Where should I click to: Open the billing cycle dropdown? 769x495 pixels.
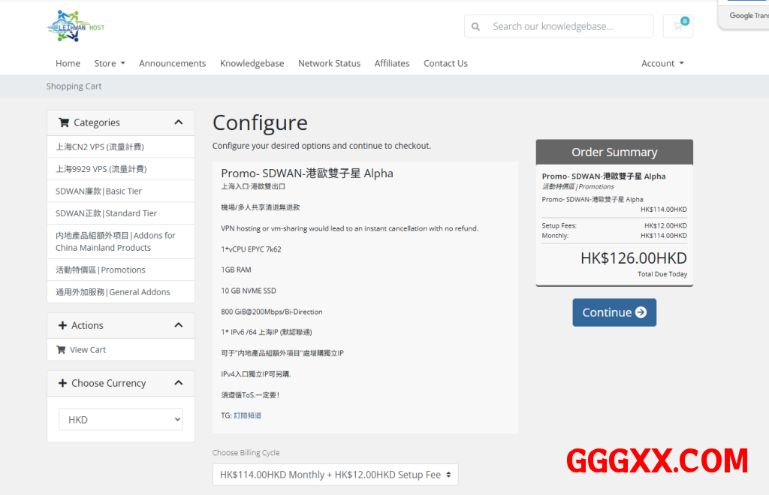pos(335,475)
